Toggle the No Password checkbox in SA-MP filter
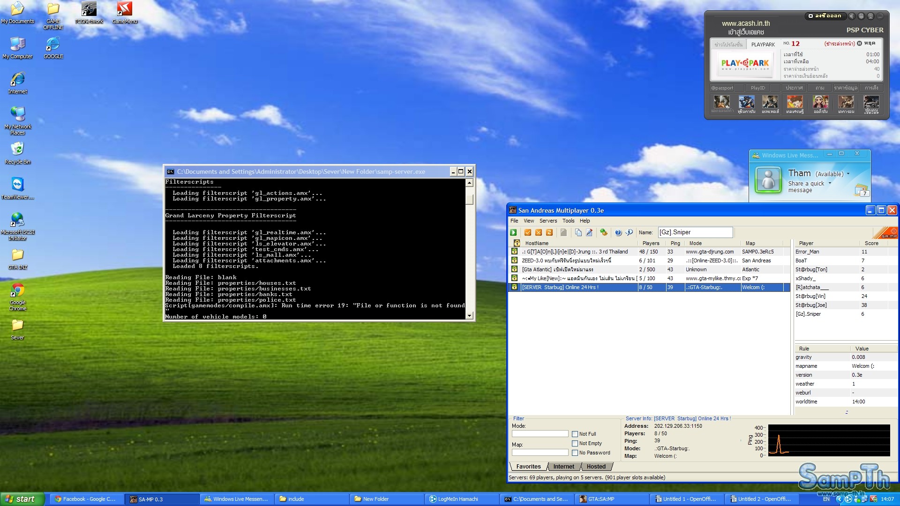 (x=574, y=453)
